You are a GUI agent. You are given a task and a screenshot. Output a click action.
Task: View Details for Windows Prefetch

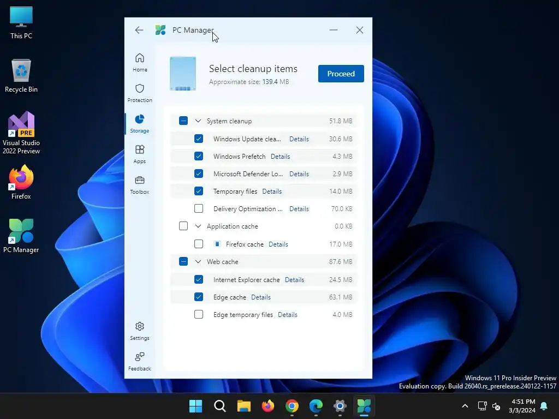pyautogui.click(x=280, y=157)
